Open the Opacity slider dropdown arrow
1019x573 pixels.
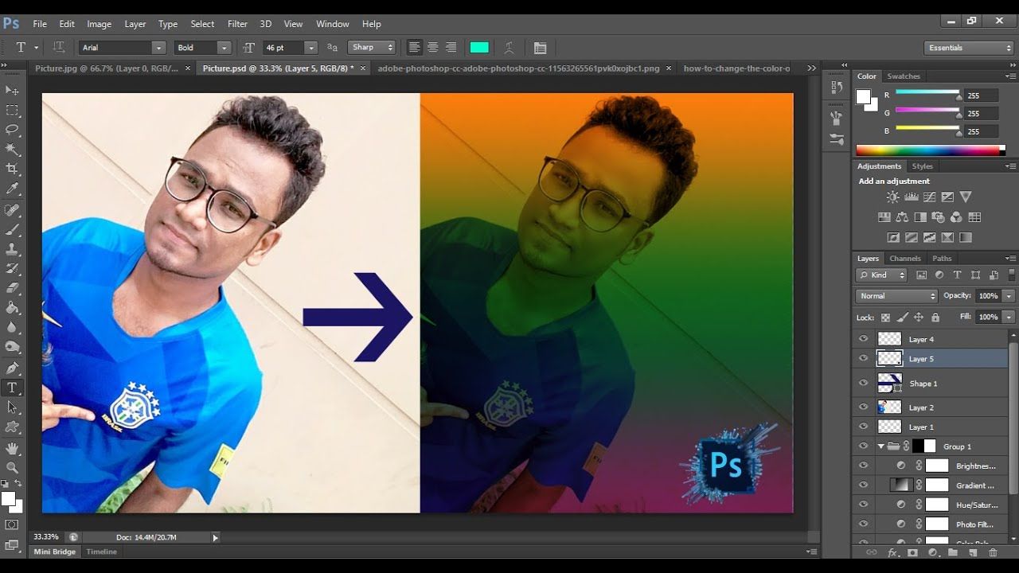[x=1009, y=296]
